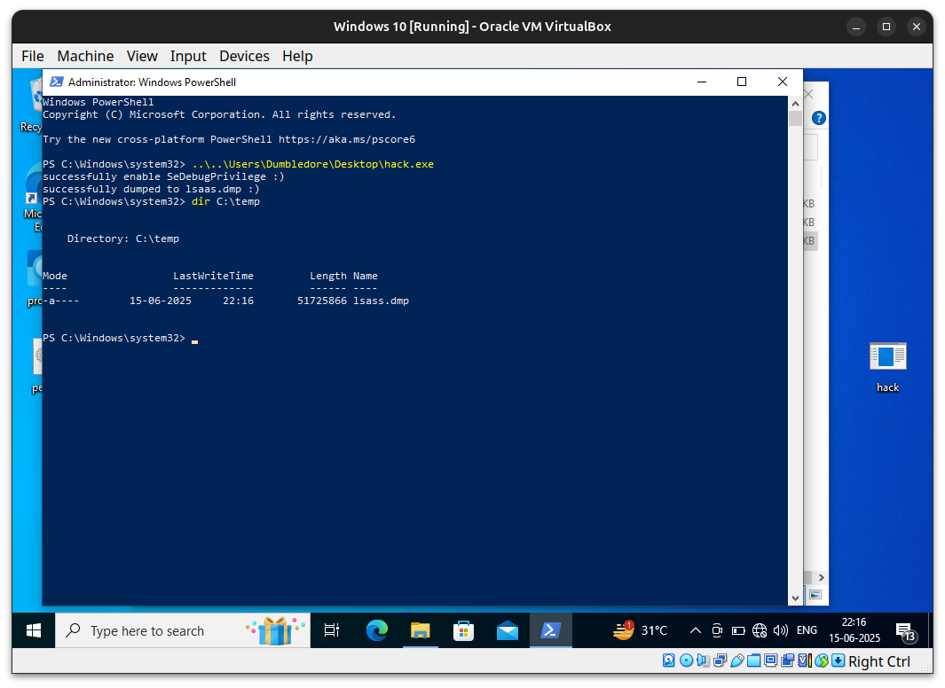Minimize the VirtualBox VM window
The height and width of the screenshot is (688, 945).
(855, 27)
